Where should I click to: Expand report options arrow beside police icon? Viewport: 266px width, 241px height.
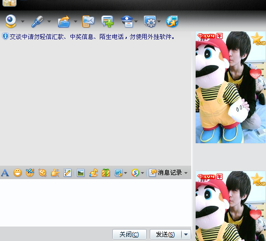tap(136, 21)
